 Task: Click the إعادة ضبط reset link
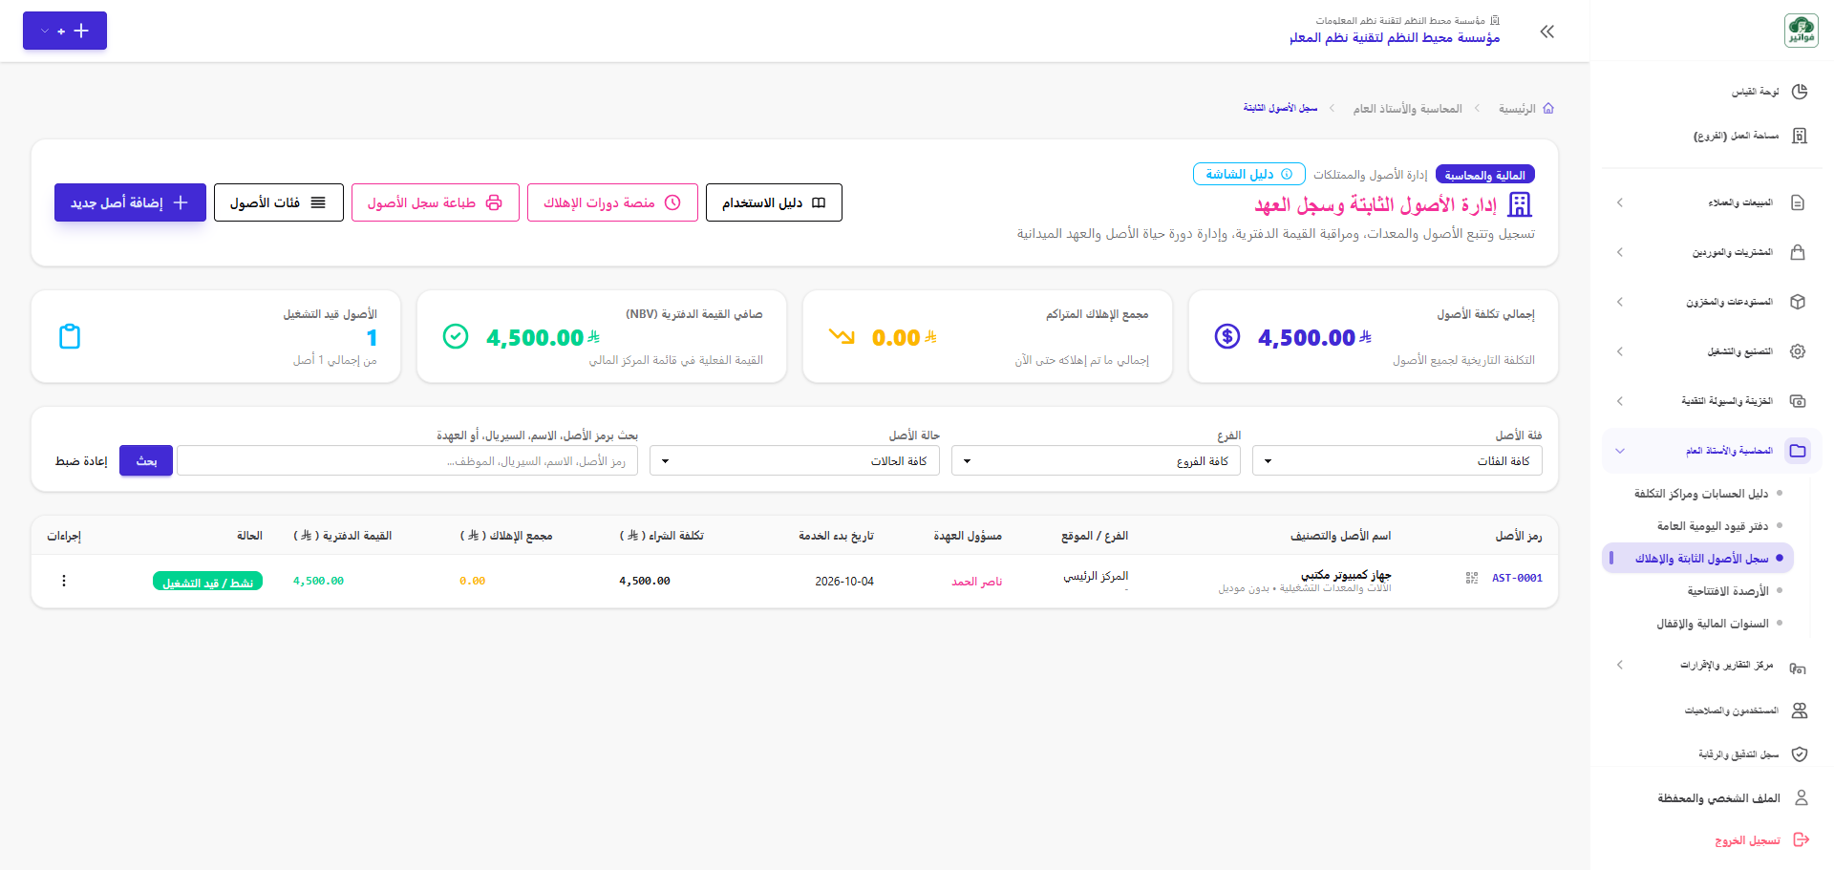81,461
